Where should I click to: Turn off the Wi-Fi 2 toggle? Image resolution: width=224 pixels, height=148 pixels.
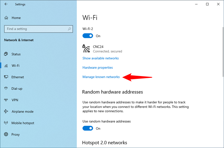point(88,36)
